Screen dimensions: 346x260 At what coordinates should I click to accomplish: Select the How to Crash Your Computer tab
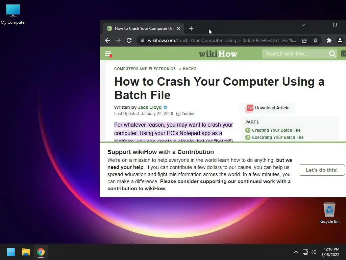pos(143,28)
